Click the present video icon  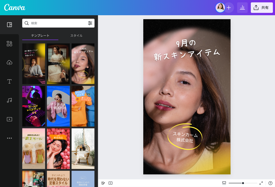[x=110, y=183]
